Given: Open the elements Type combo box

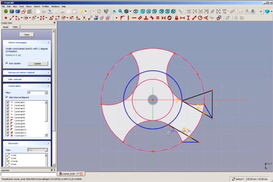Looking at the screenshot, I should 38,150.
